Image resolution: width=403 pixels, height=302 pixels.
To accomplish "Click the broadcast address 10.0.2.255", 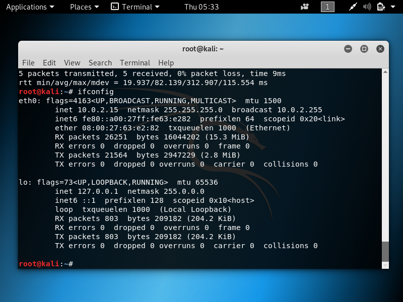I will (299, 110).
